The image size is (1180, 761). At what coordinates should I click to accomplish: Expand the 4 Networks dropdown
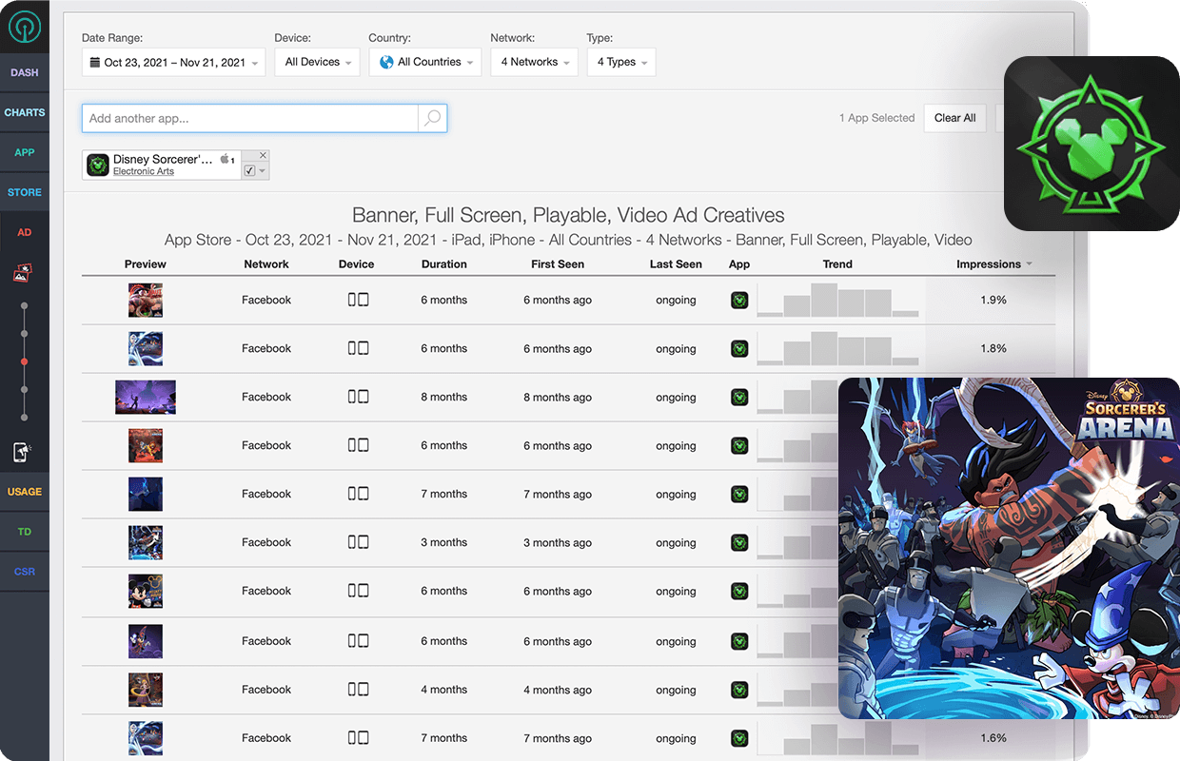click(534, 63)
